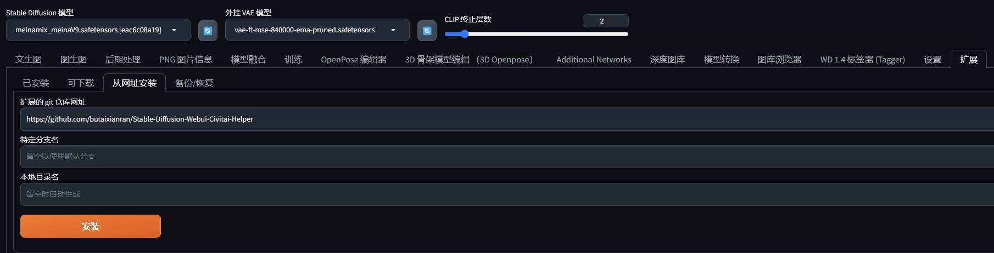994x253 pixels.
Task: Switch to the 文生图 tab
Action: 29,59
